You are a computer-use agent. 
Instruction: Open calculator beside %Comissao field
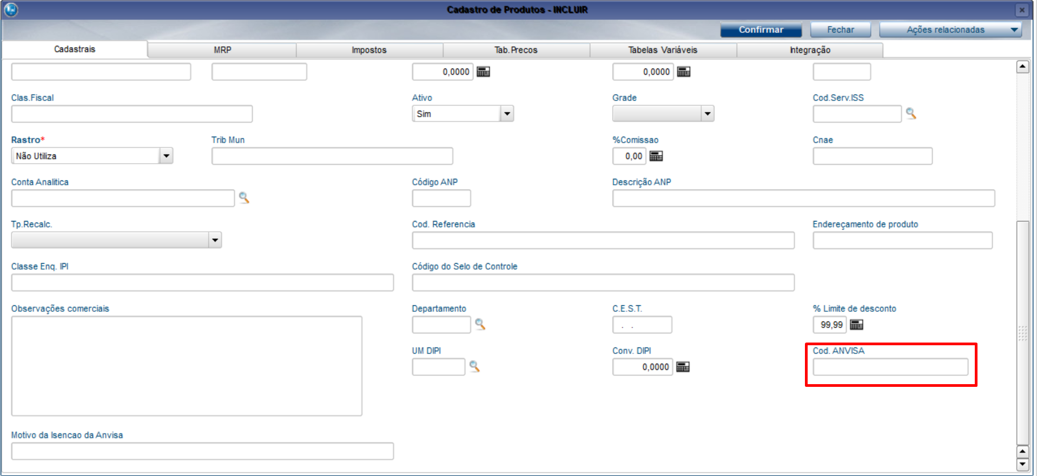pos(656,156)
